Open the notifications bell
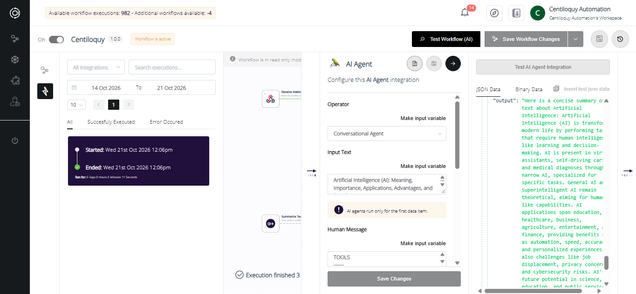Image resolution: width=636 pixels, height=294 pixels. [465, 13]
